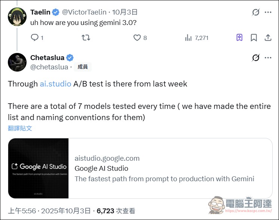
Task: Click the @VictorTaelin handle
Action: (84, 12)
